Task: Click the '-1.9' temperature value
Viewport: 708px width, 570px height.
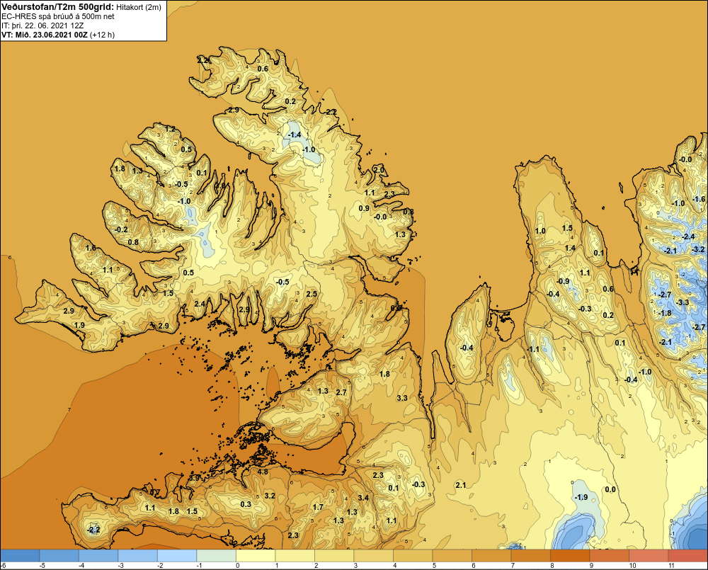Action: pos(581,497)
